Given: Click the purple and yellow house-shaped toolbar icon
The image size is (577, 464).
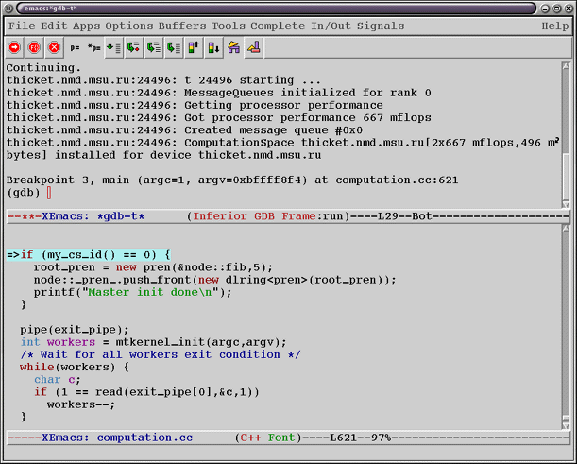Looking at the screenshot, I should tap(233, 47).
